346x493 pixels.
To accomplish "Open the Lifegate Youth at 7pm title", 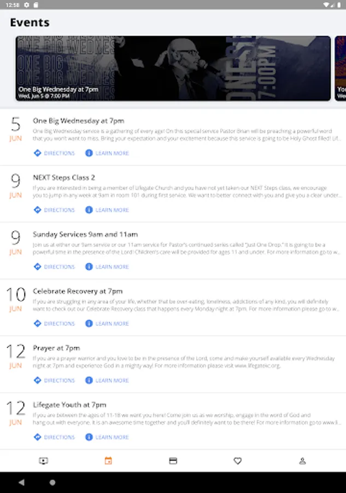I will (x=69, y=405).
